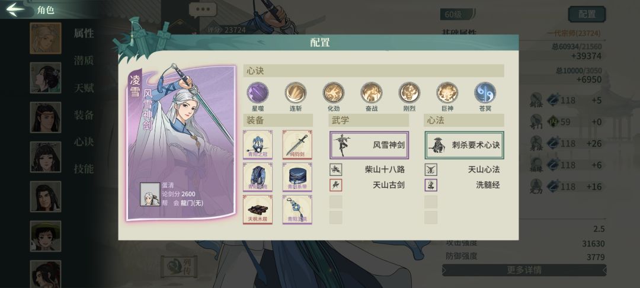Viewport: 640px width, 288px height.
Task: Select the 风雪神剑 martial art box
Action: click(369, 145)
